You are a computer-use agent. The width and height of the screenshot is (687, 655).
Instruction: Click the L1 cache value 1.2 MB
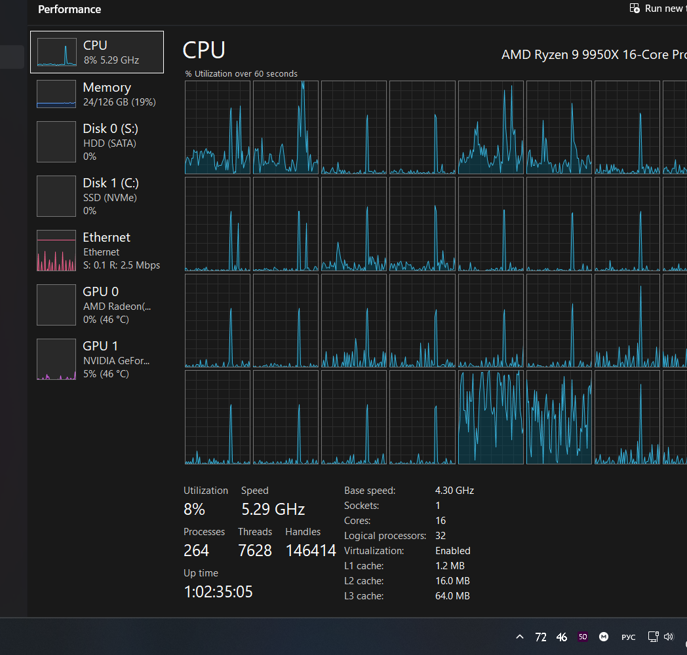pyautogui.click(x=450, y=566)
